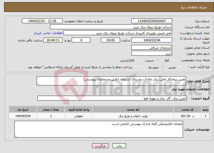Select the خدمت radio button
Viewport: 214px width, 153px height.
tap(158, 60)
